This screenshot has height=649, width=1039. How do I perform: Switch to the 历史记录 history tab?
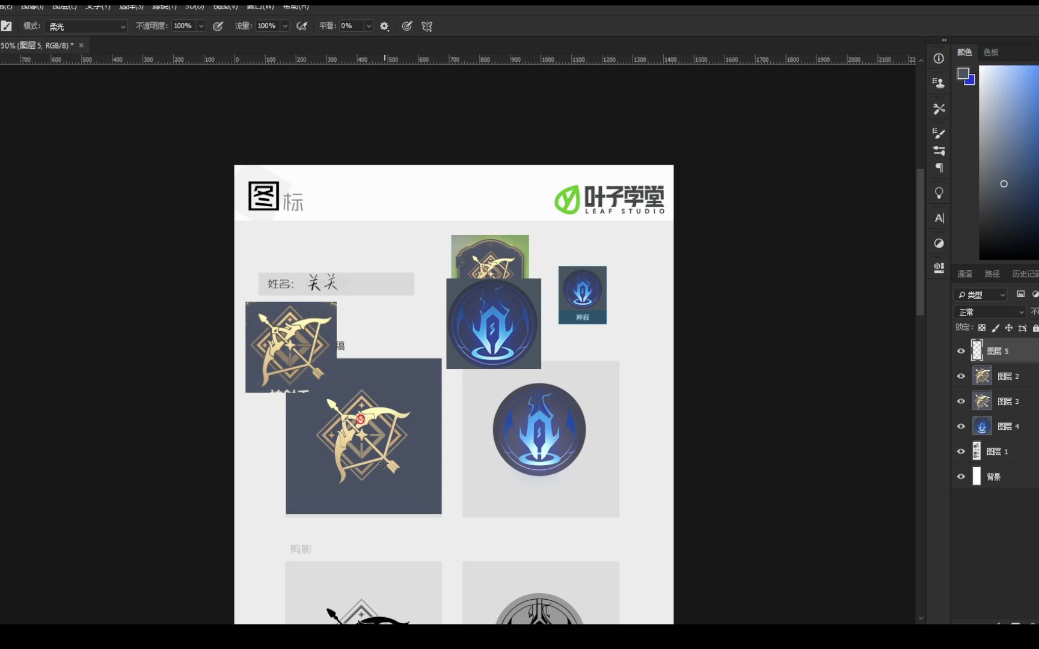(x=1025, y=274)
